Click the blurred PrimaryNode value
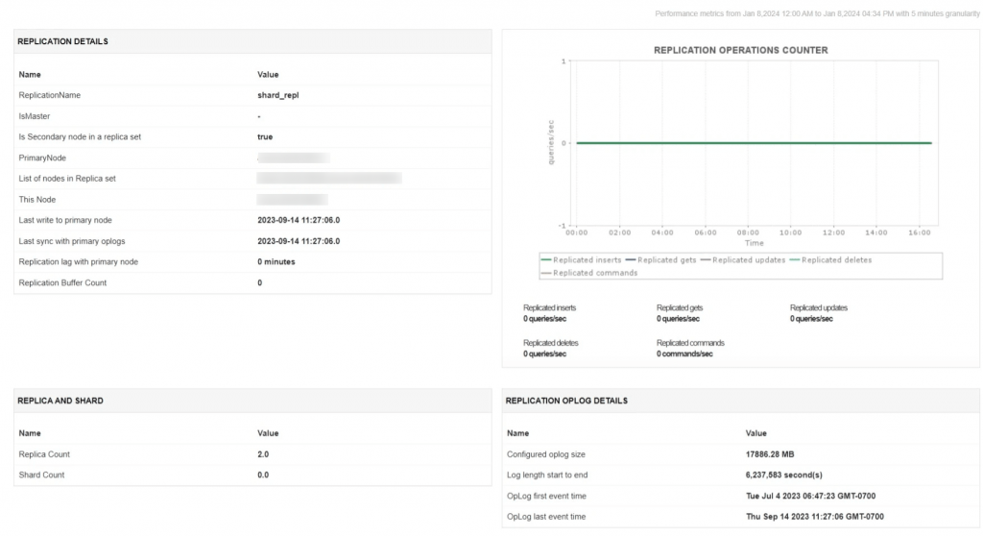Viewport: 983px width, 536px height. click(294, 158)
